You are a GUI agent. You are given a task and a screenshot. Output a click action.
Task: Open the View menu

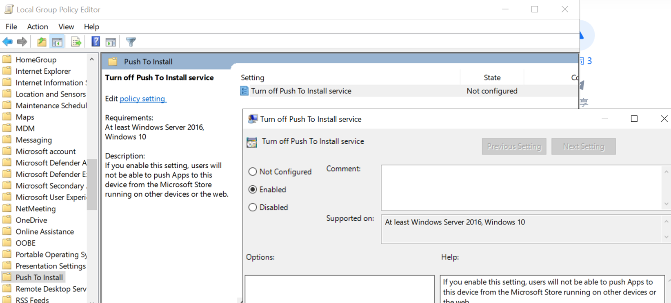tap(66, 26)
